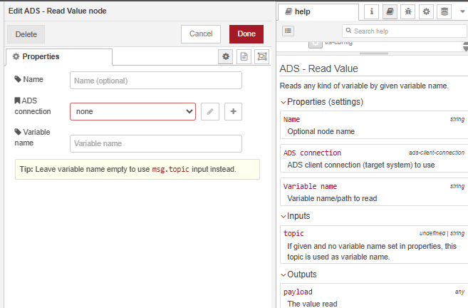Screen dimensions: 468x308
Task: Add new ADS connection plus button
Action: pos(233,112)
